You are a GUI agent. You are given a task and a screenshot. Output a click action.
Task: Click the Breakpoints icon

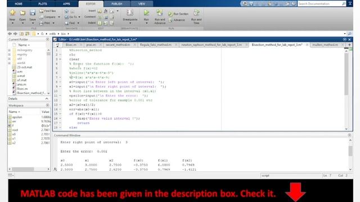point(130,12)
